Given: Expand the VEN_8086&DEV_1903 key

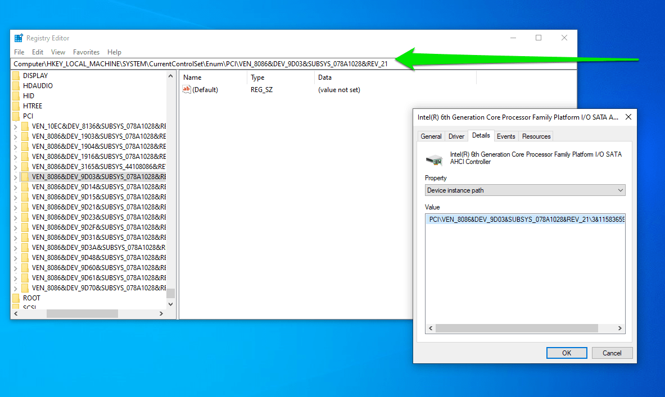Looking at the screenshot, I should (x=16, y=137).
